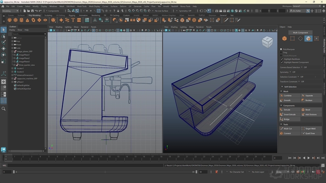Create a polygon cube from the shelf
Screen dimensions: 326x183
click(x=16, y=20)
